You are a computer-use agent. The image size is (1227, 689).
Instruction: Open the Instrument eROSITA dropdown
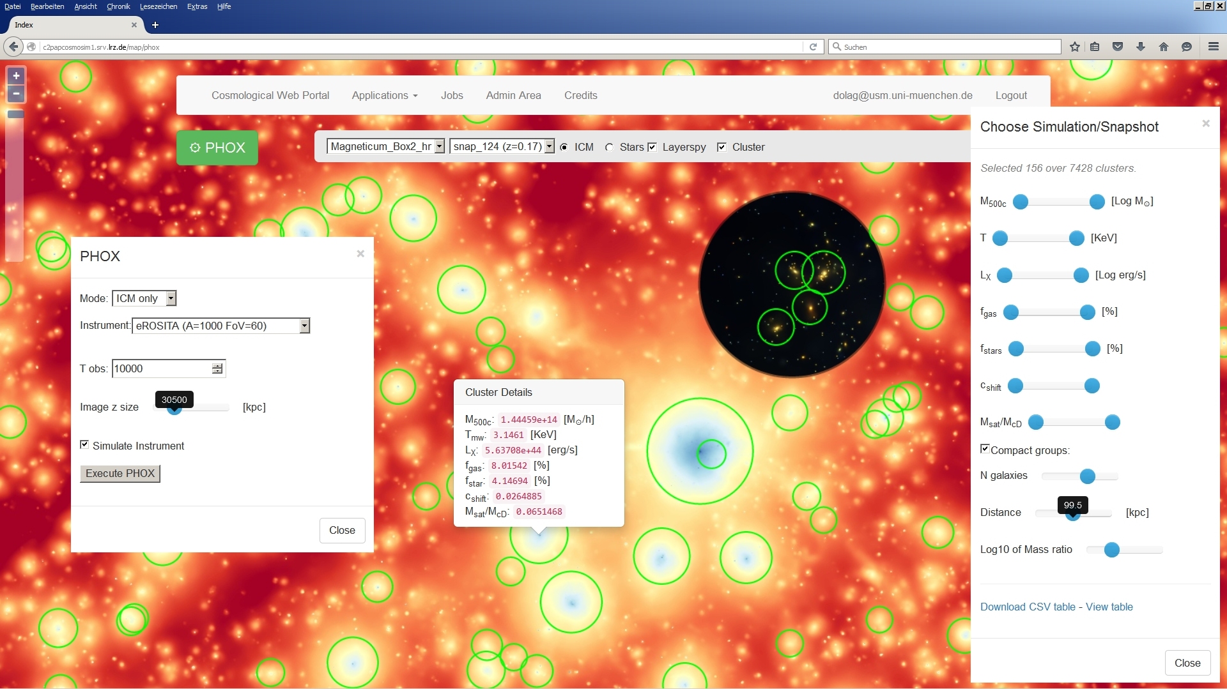[221, 326]
